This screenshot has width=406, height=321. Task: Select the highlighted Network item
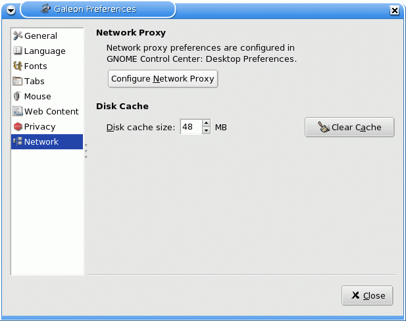click(41, 142)
